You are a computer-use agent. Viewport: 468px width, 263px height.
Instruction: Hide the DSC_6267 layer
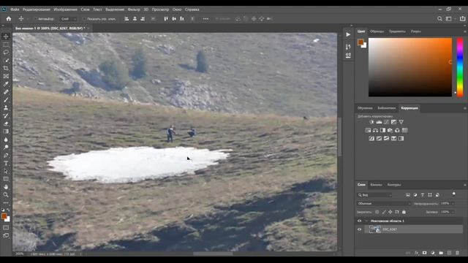click(x=359, y=229)
